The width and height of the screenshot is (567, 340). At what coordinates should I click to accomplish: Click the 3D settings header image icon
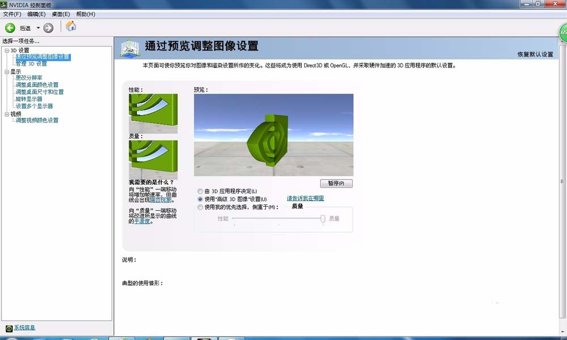(129, 48)
